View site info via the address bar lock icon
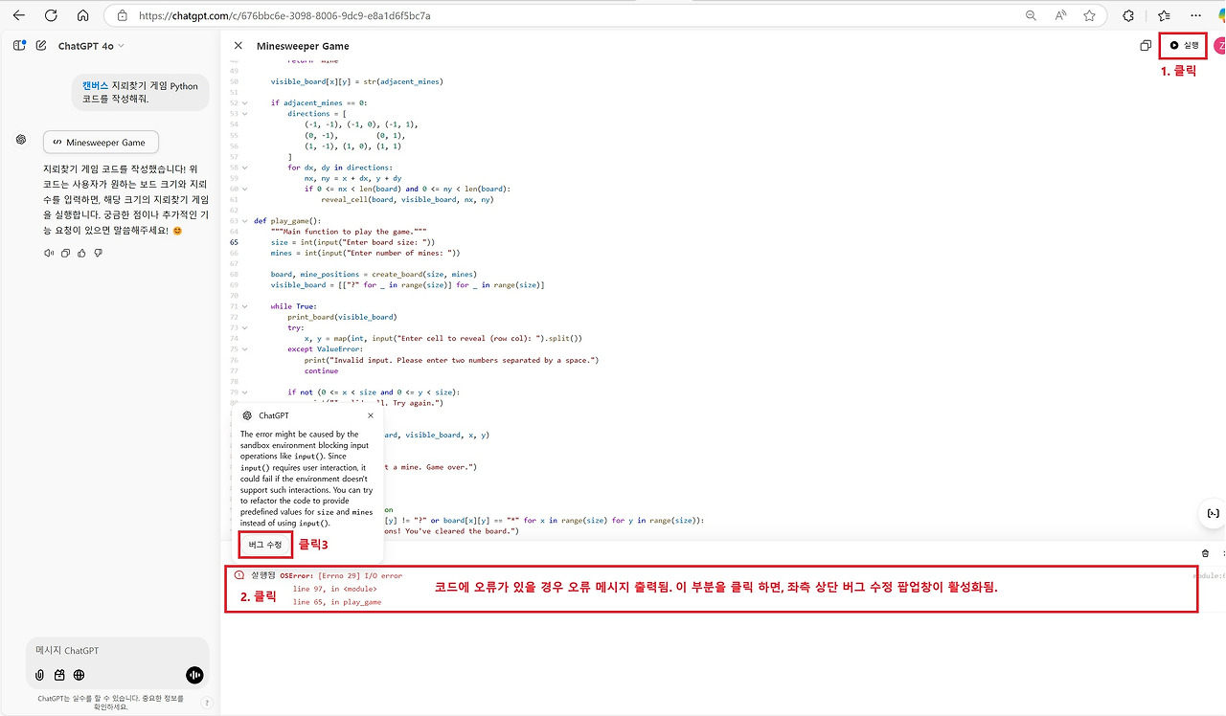 122,15
